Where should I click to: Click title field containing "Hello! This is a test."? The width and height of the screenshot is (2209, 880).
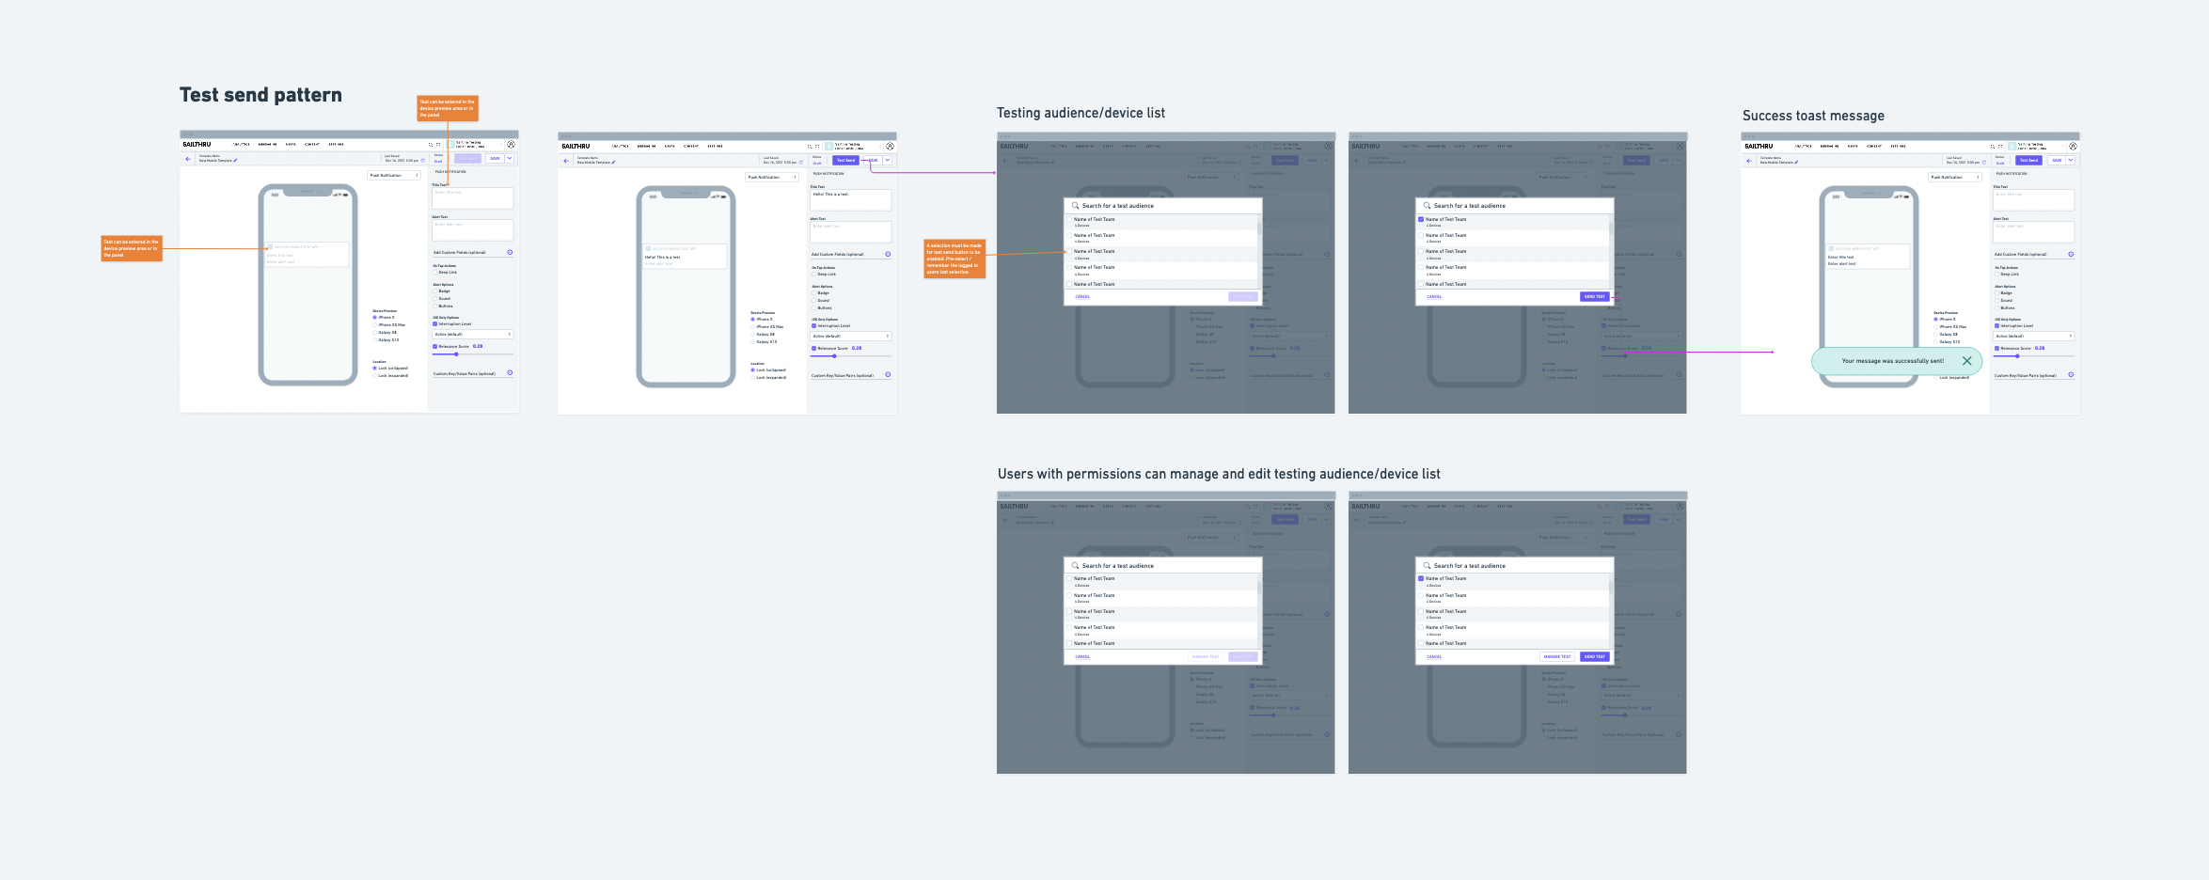tap(850, 199)
